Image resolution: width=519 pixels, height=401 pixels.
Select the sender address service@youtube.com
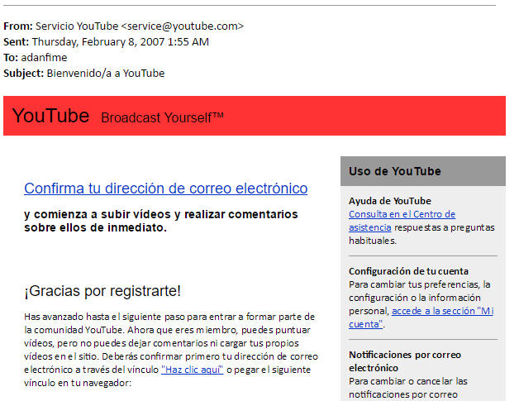pyautogui.click(x=182, y=26)
